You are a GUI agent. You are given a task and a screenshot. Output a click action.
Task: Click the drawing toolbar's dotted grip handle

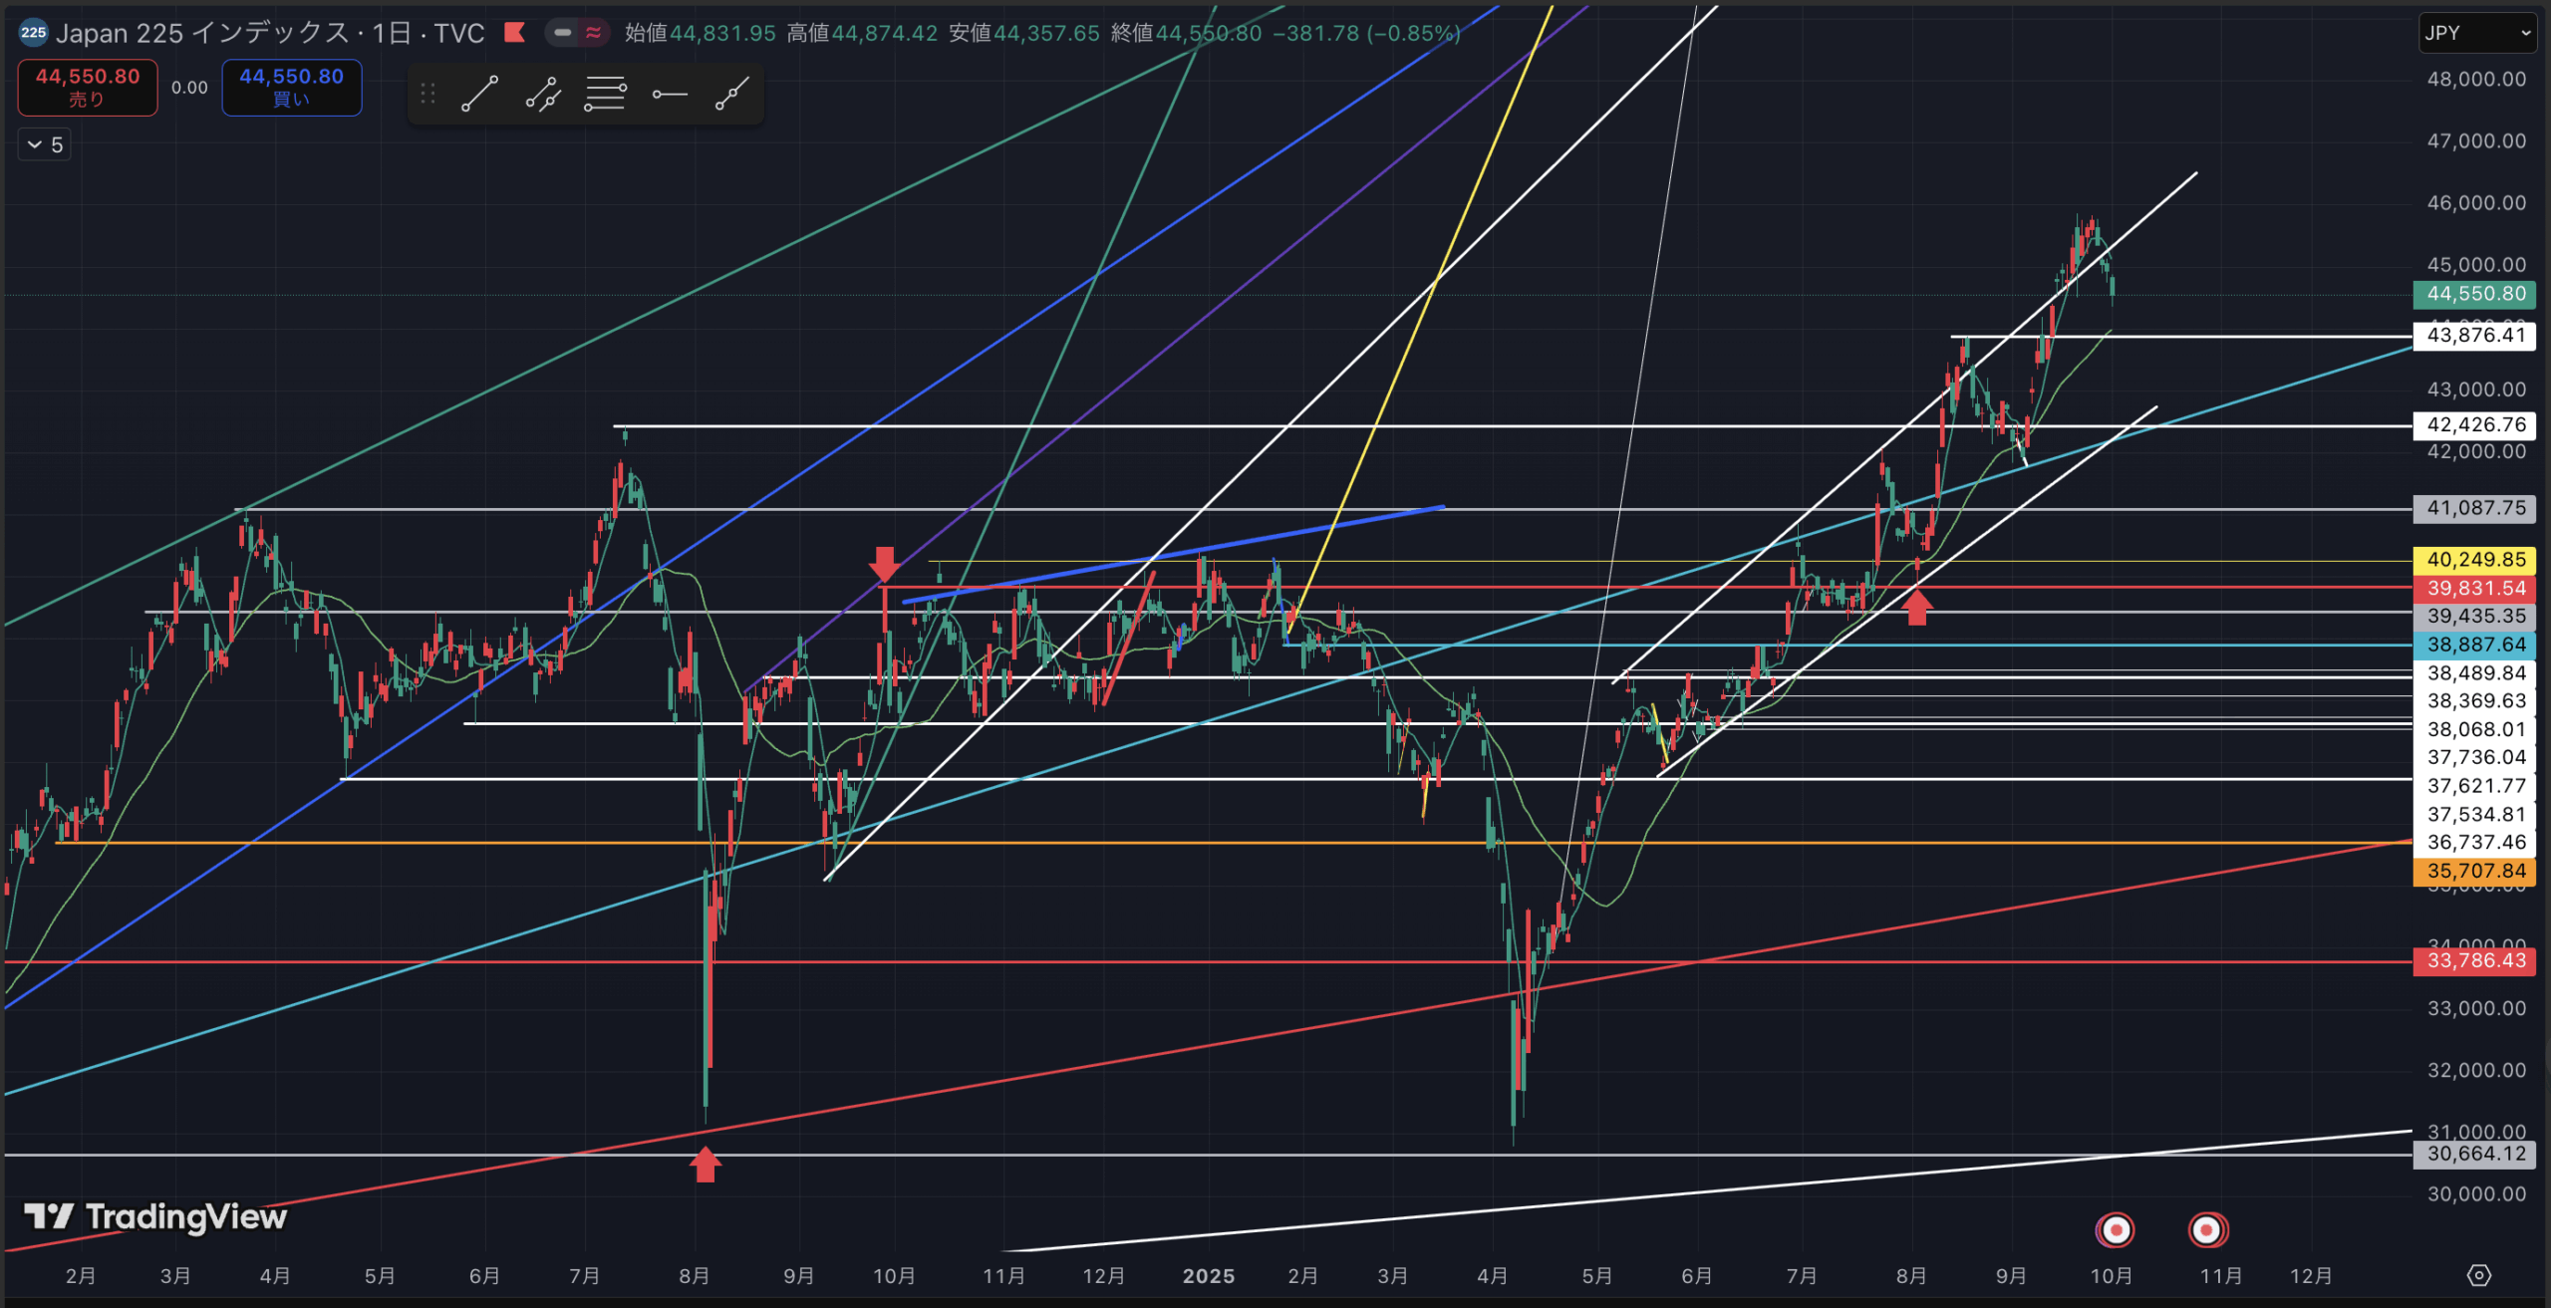(428, 95)
